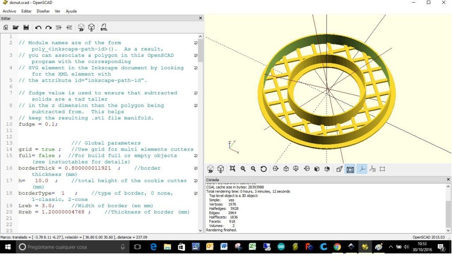Viewport: 452px width, 260px height.
Task: Reset the 3D view orientation
Action: 264,169
